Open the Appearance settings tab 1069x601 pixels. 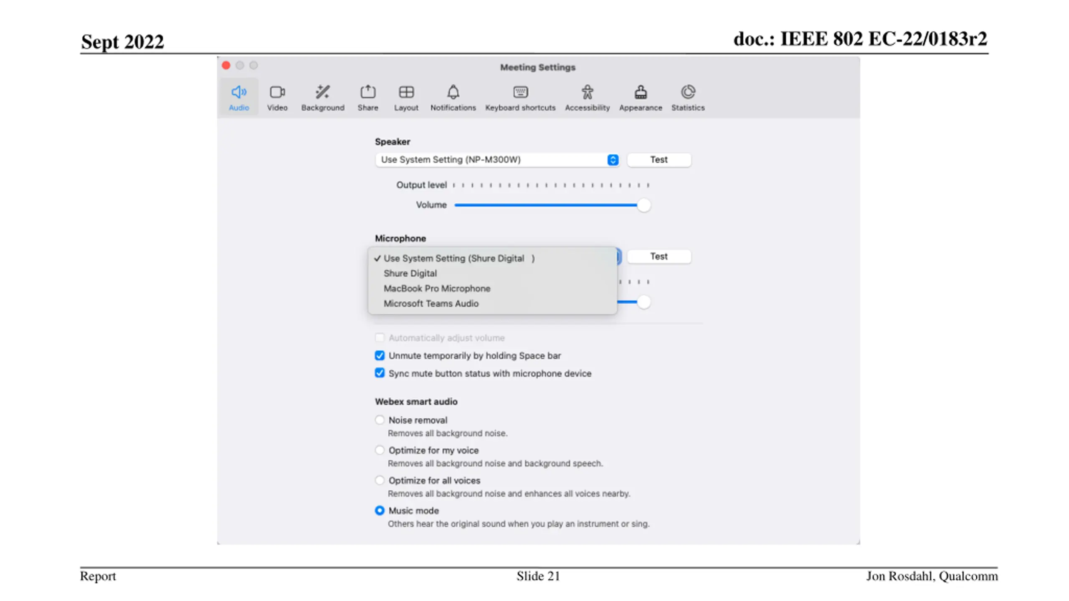click(x=640, y=98)
